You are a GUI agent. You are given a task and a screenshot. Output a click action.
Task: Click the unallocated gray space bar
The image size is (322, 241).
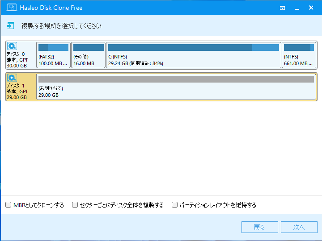click(x=176, y=79)
